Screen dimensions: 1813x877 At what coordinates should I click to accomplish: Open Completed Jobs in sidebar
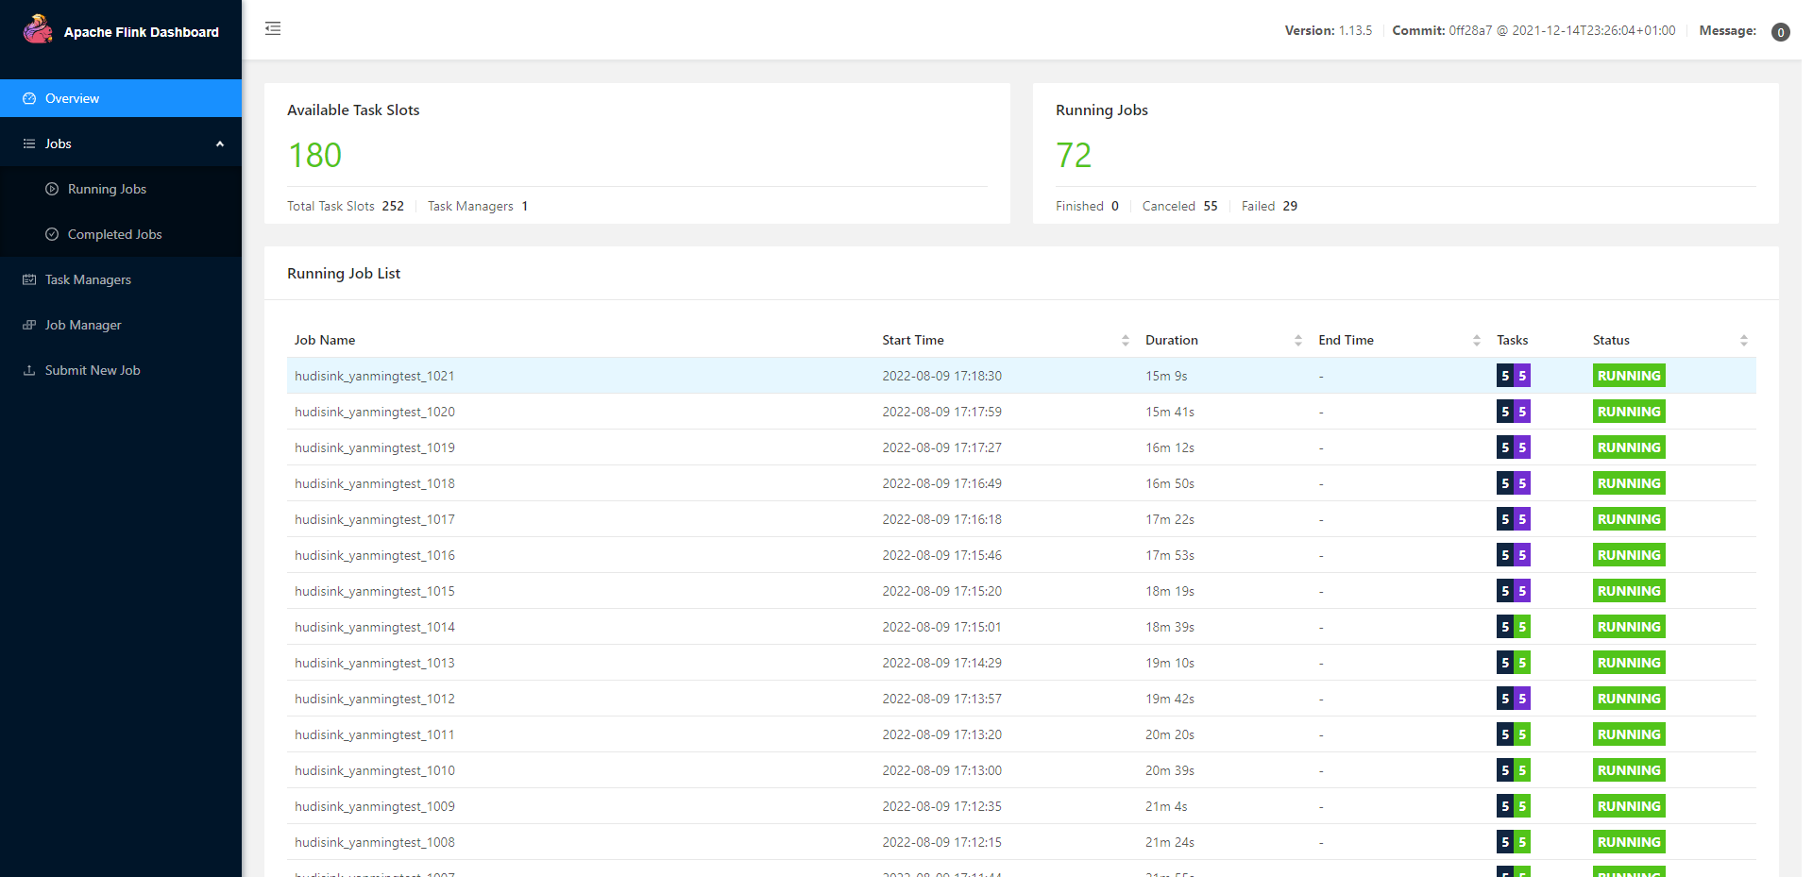coord(121,234)
